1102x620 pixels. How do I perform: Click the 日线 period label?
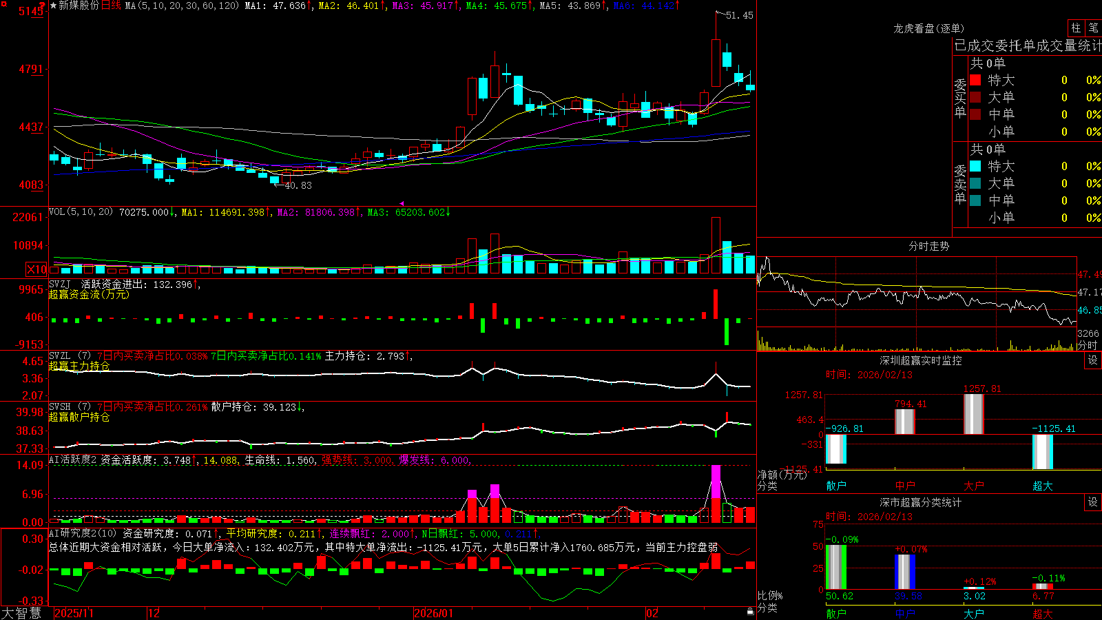[x=111, y=6]
